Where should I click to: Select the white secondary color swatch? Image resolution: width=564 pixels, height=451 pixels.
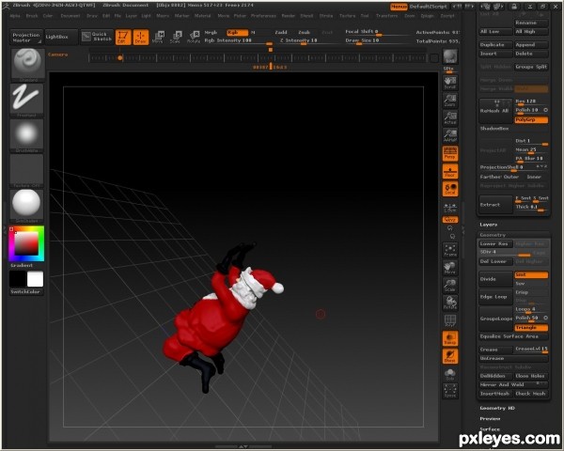point(36,279)
